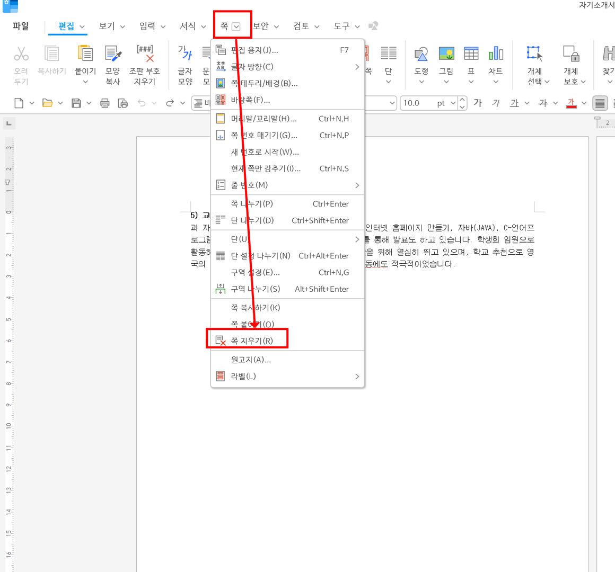
Task: Open the 검토 menu
Action: tap(301, 26)
